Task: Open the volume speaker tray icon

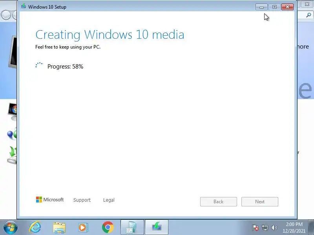Action: point(274,228)
